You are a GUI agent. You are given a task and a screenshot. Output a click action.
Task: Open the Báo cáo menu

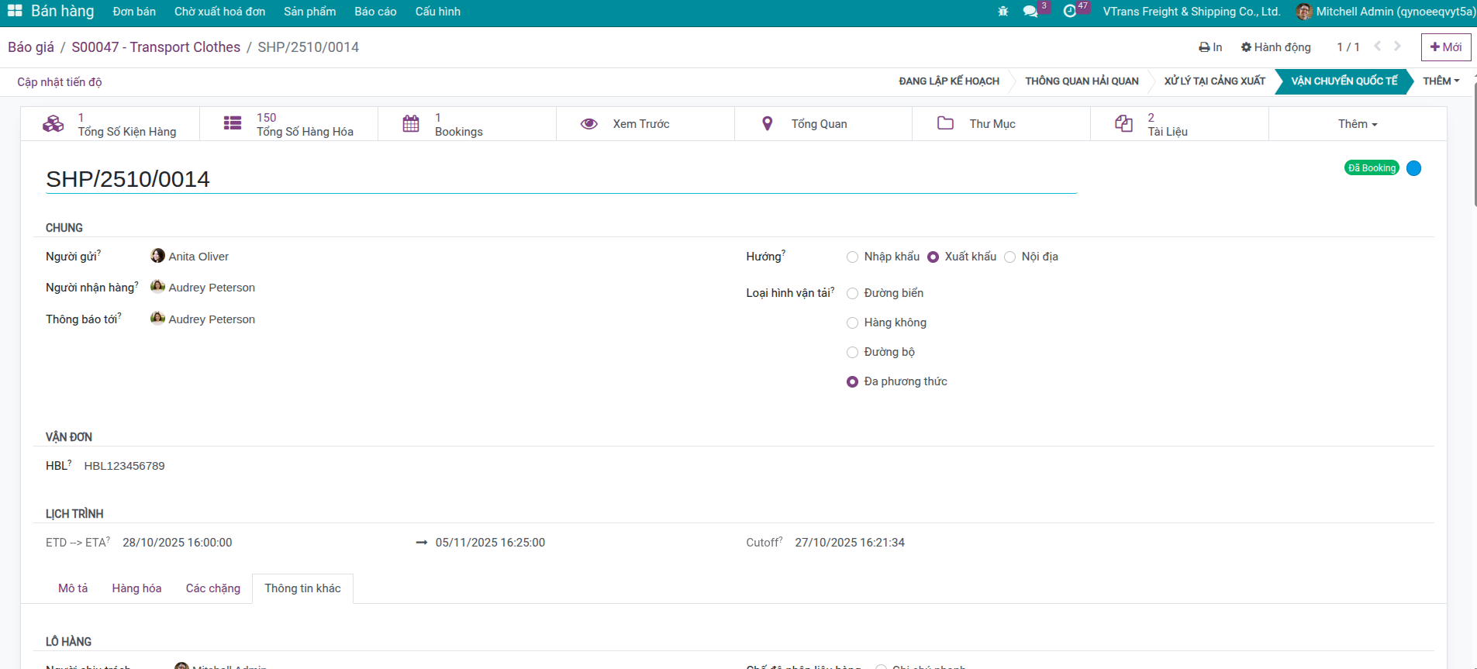(375, 12)
